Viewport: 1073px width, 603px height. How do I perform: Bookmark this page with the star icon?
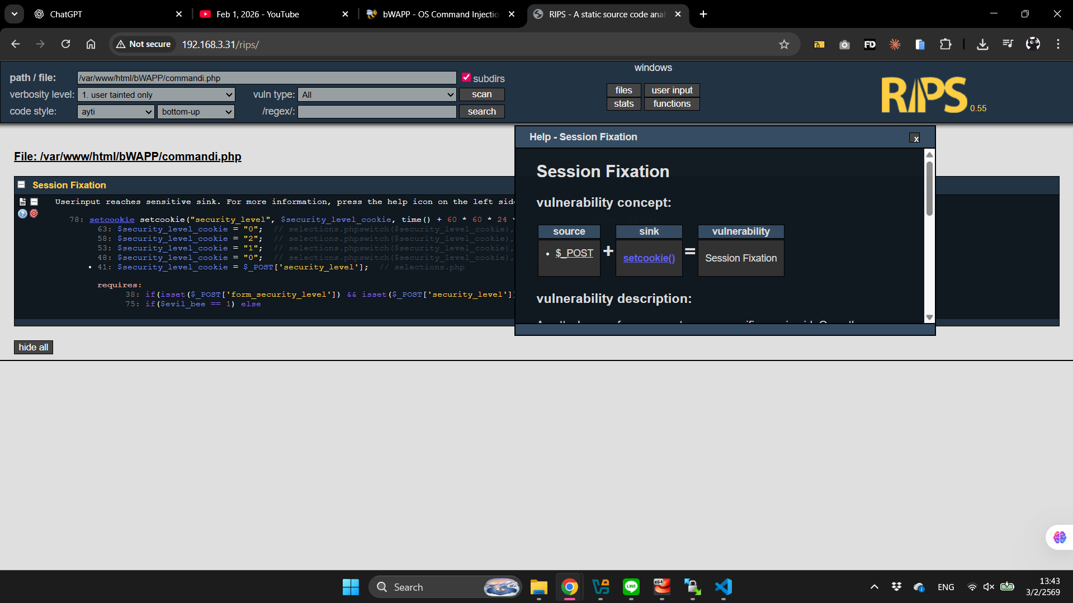pos(784,45)
